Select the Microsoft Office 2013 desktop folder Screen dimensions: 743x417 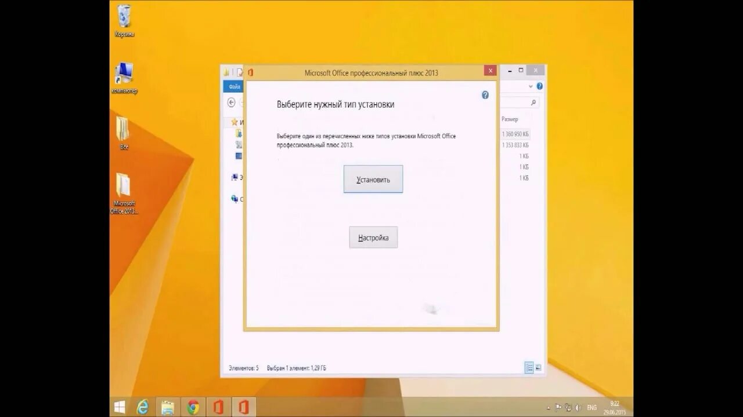tap(124, 193)
